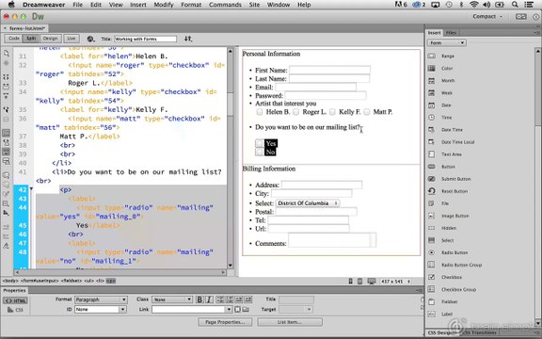
Task: Check the Kelly F. checkbox
Action: [x=332, y=112]
